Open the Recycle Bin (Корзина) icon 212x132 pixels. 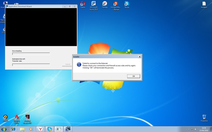[x=204, y=117]
